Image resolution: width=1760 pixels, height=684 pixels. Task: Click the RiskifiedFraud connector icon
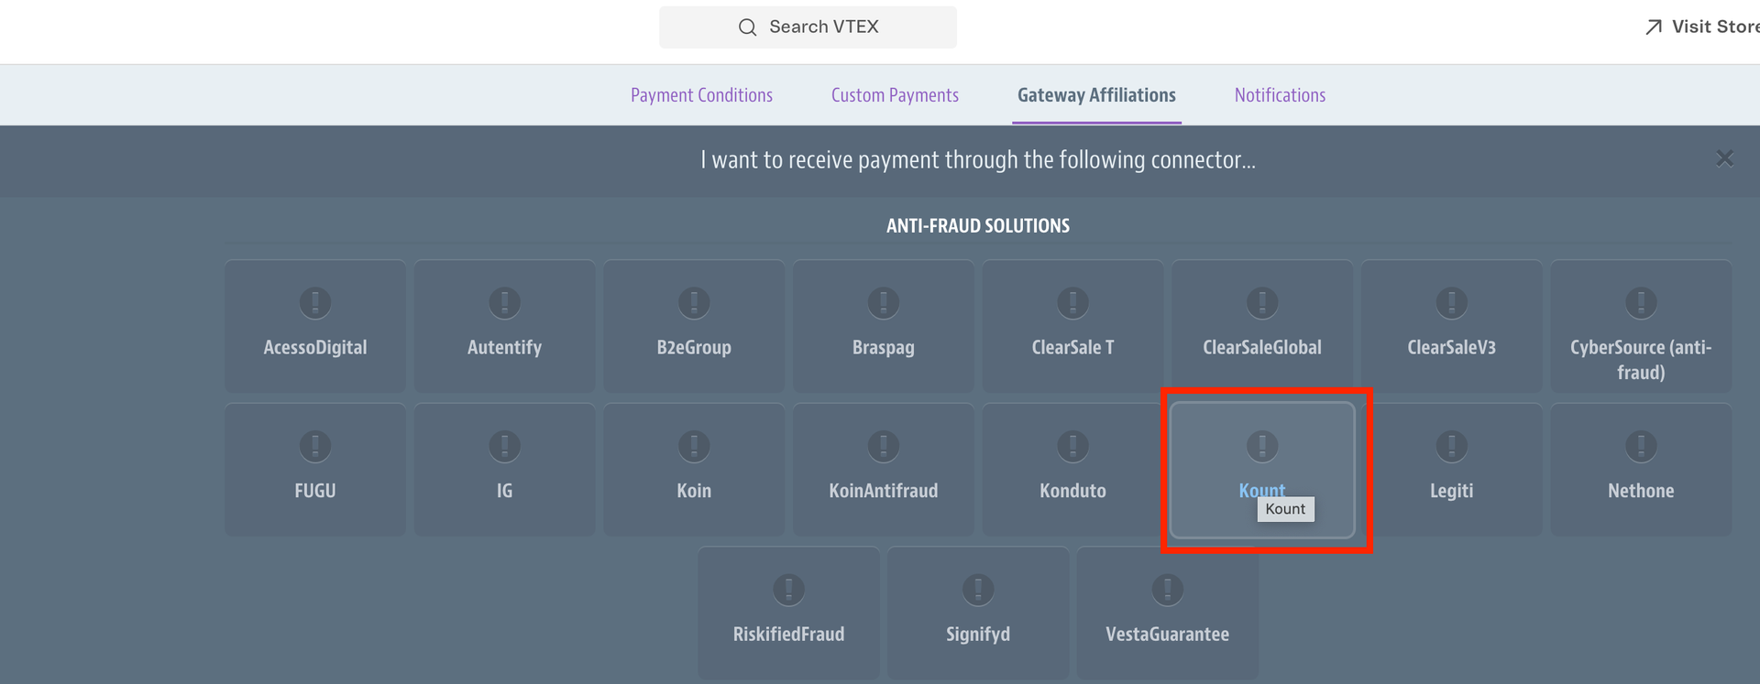(x=788, y=590)
